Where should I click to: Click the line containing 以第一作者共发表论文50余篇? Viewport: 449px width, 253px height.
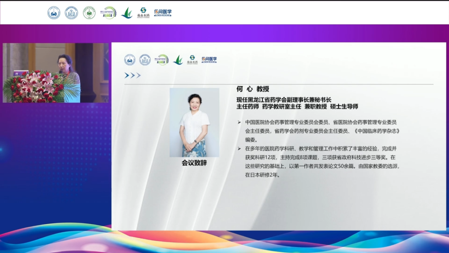pos(322,166)
